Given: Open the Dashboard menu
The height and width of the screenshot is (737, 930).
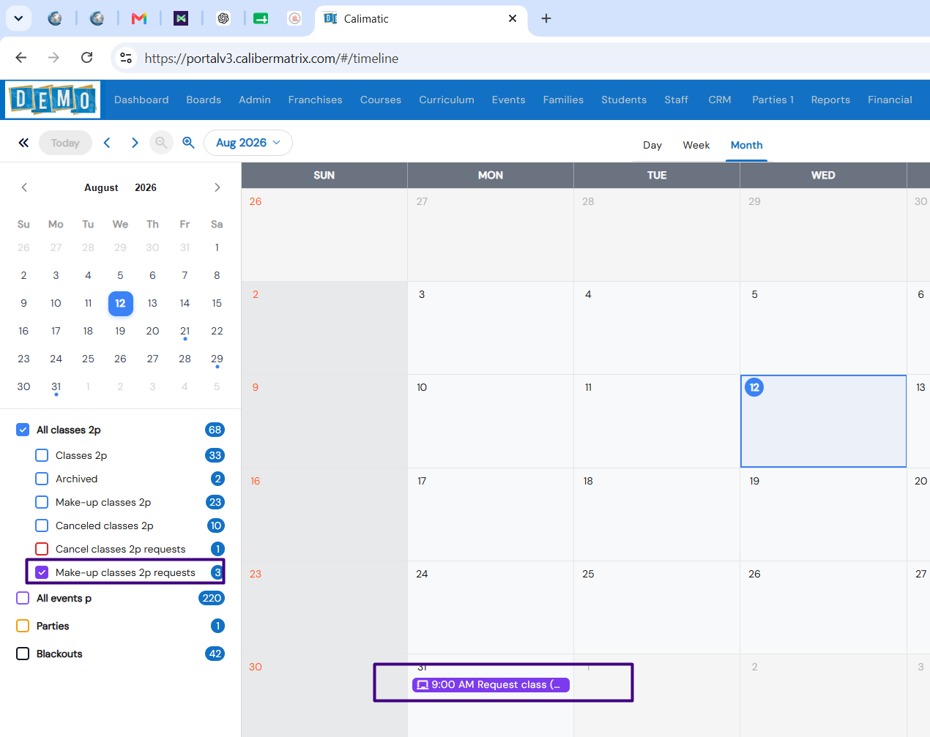Looking at the screenshot, I should tap(141, 100).
